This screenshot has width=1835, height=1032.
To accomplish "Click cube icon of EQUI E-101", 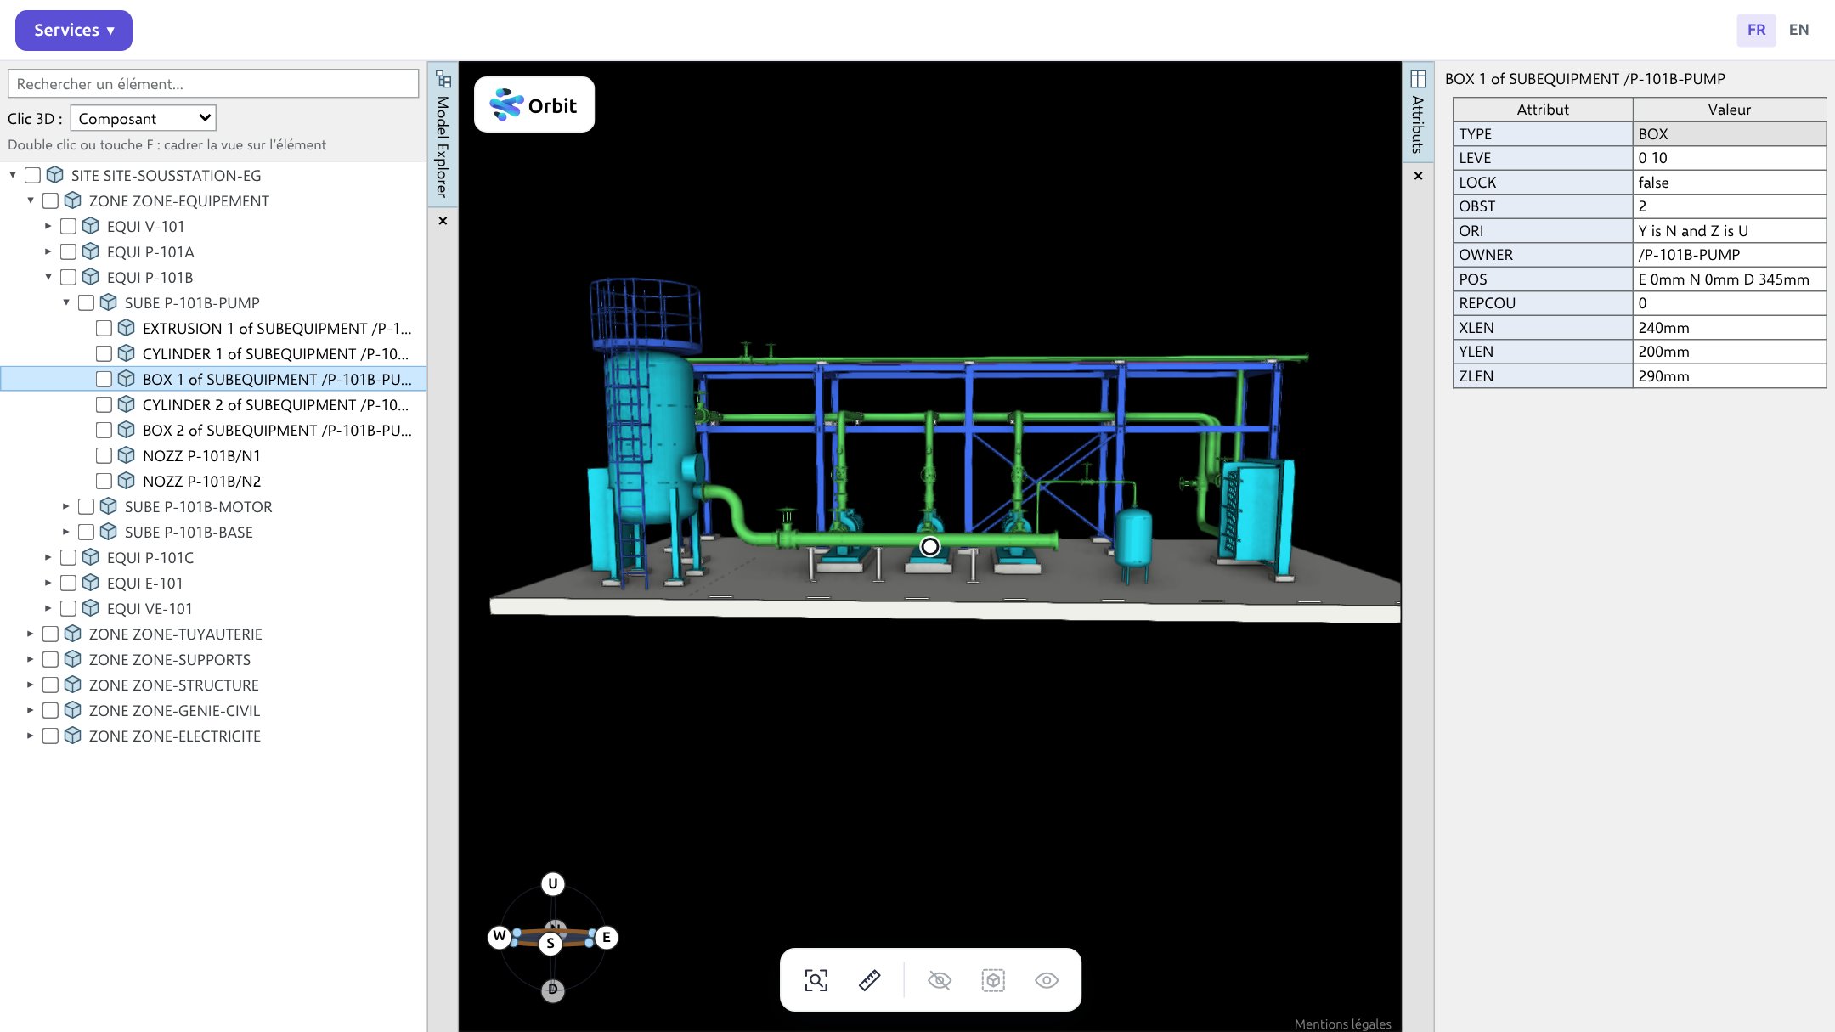I will click(91, 583).
